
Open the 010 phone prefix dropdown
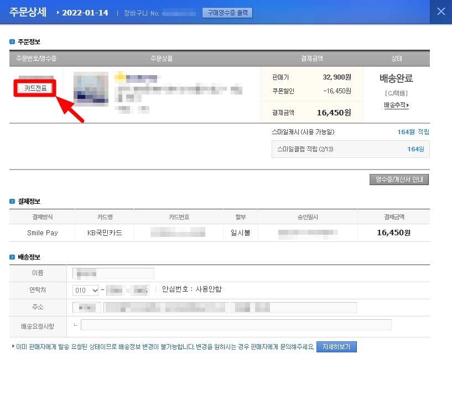pos(84,290)
